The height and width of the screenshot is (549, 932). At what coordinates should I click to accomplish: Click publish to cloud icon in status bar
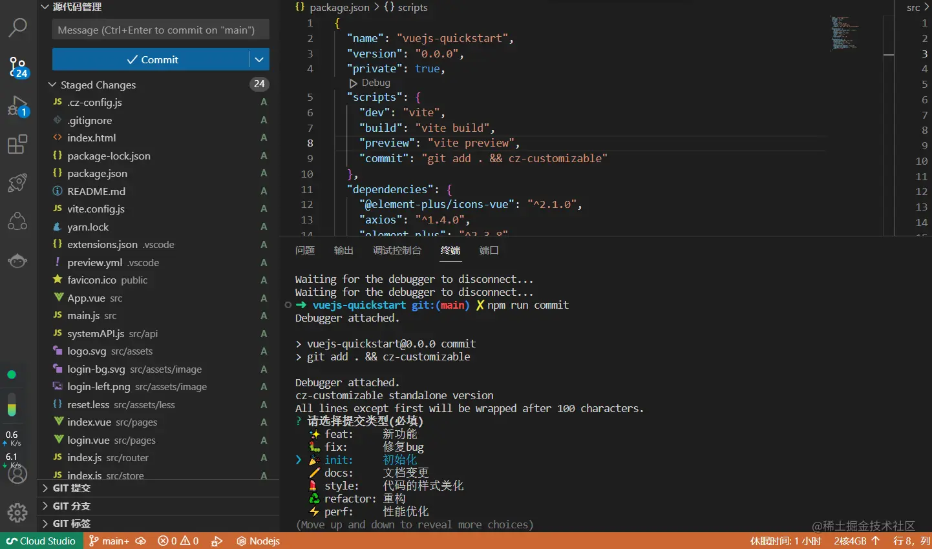coord(141,541)
